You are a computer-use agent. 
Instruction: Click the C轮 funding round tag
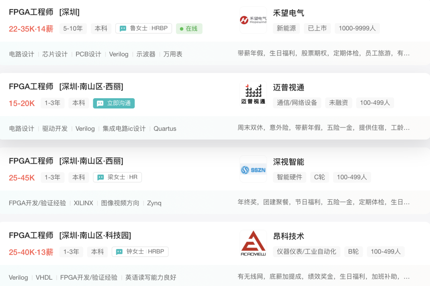(x=319, y=177)
